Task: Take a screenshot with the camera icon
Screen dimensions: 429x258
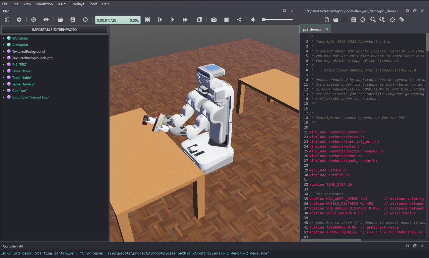Action: pos(214,20)
